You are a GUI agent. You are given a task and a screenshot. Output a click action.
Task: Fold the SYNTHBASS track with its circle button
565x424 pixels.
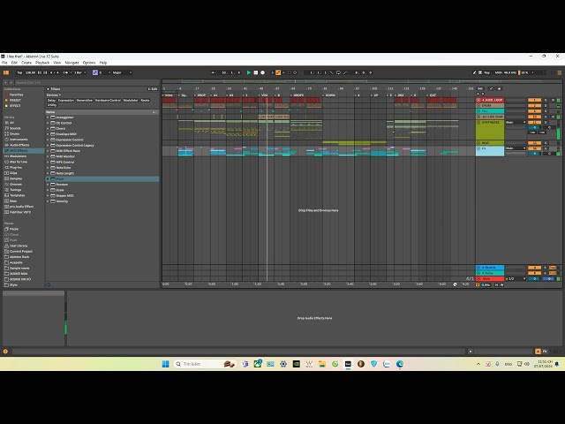(x=478, y=123)
